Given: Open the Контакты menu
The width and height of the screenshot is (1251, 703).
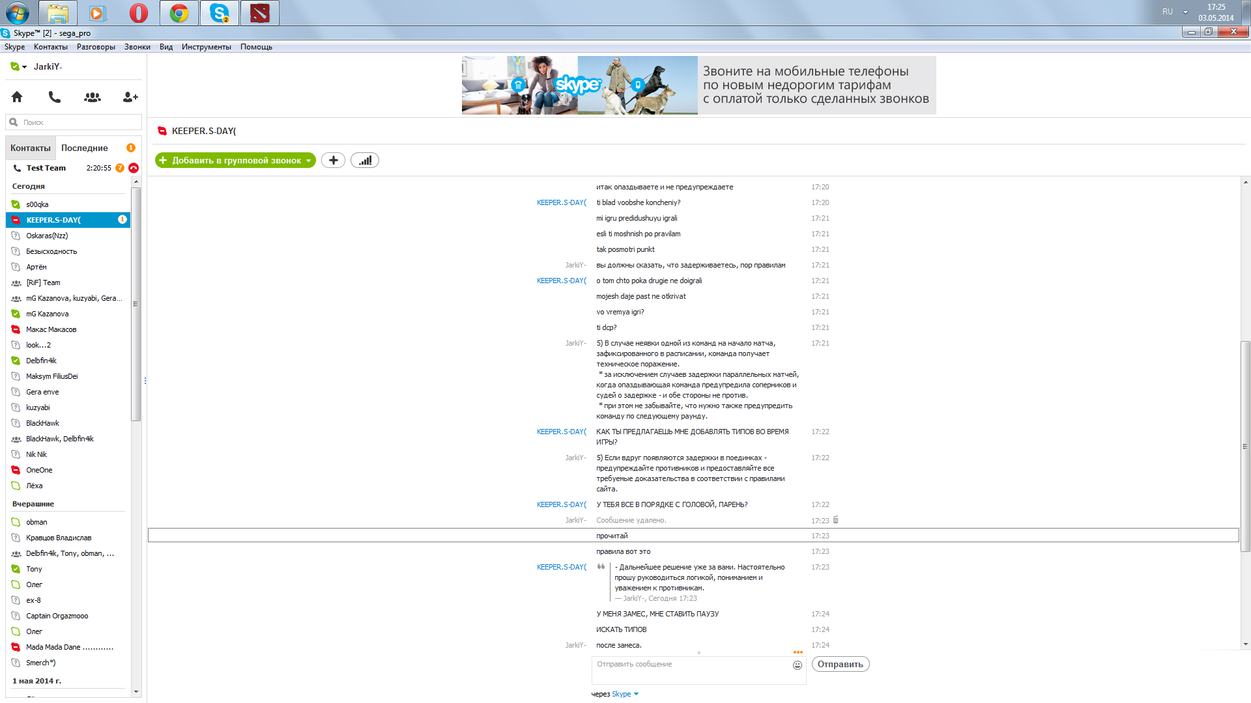Looking at the screenshot, I should [x=51, y=47].
